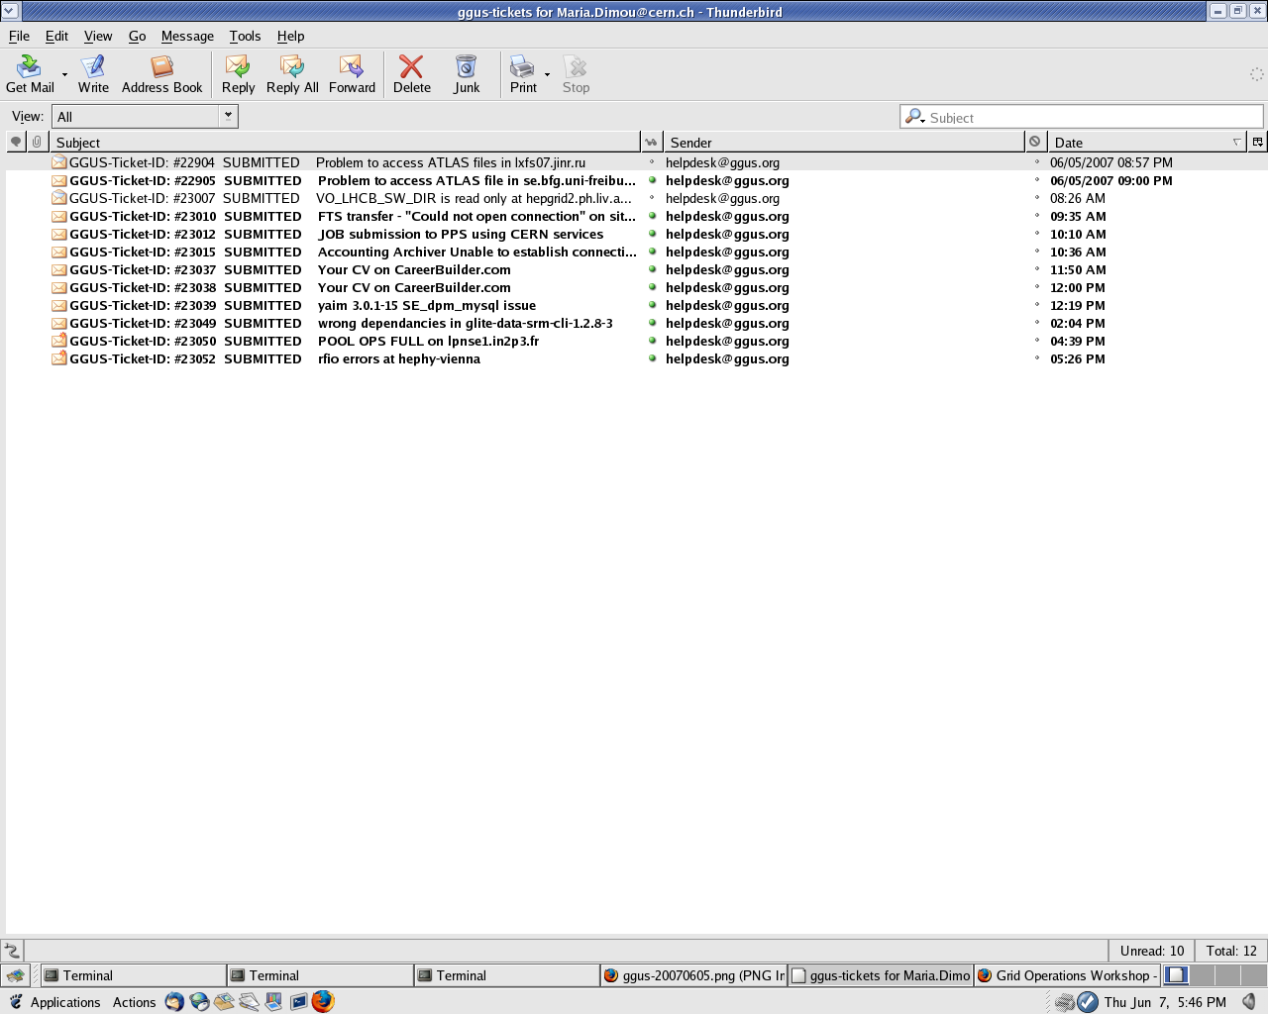Click the Reply All toolbar icon
The height and width of the screenshot is (1014, 1268).
pos(292,73)
